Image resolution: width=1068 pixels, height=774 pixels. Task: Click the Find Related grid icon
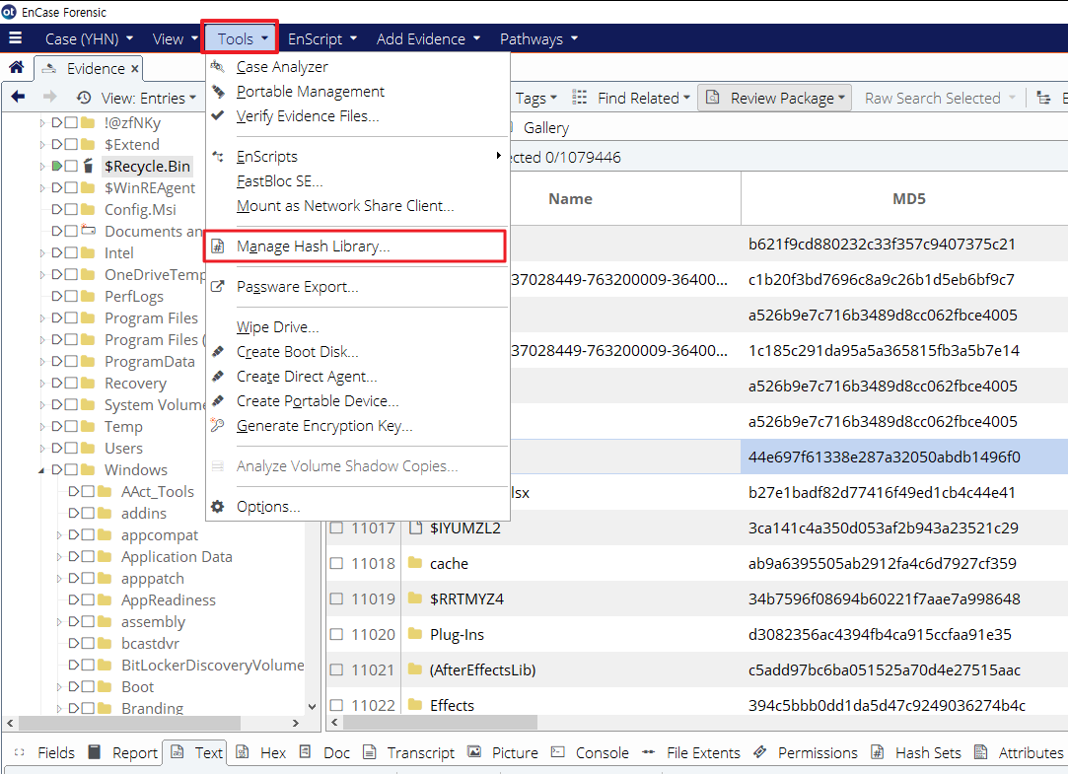(579, 98)
